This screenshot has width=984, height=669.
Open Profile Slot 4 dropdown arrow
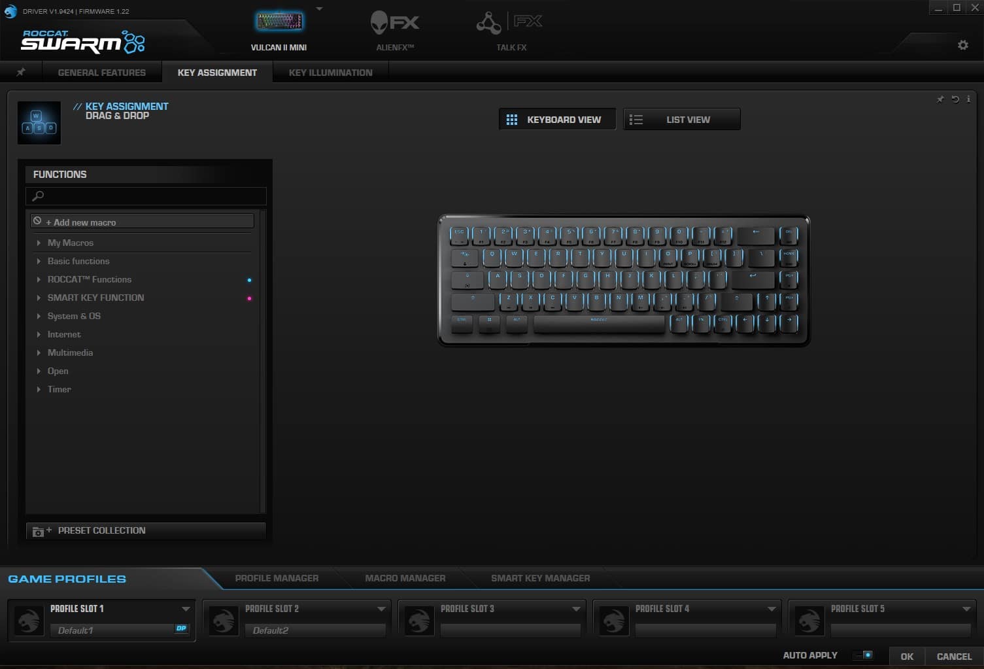772,609
